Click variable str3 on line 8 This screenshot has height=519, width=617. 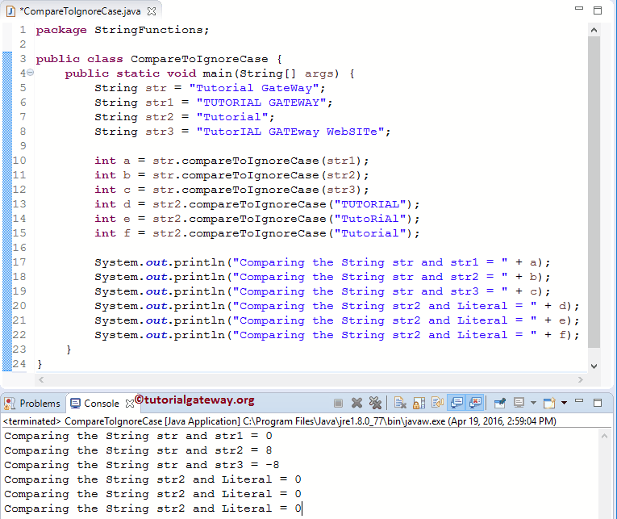click(160, 132)
